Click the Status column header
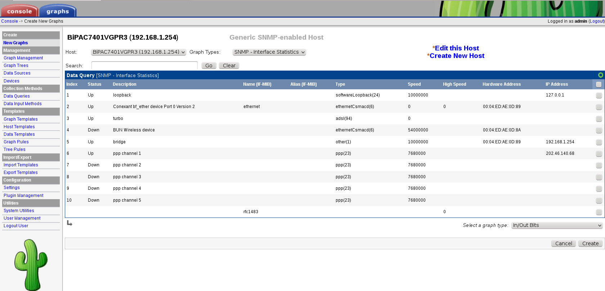Viewport: 605px width, 291px height. [94, 84]
